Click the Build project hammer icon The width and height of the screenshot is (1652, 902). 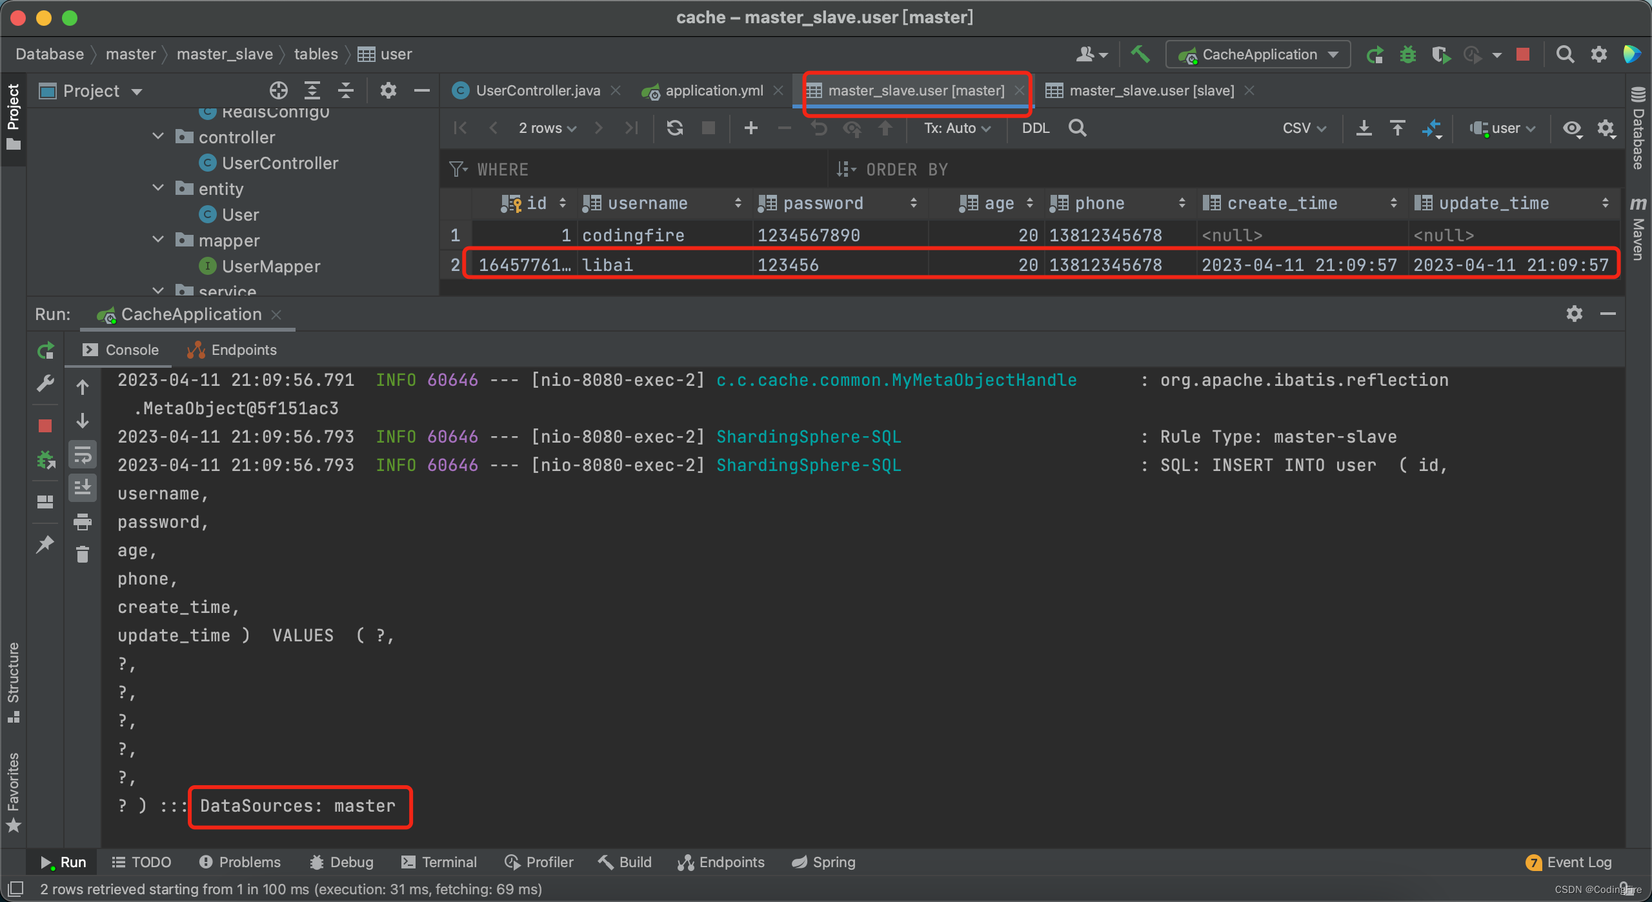[x=1140, y=54]
